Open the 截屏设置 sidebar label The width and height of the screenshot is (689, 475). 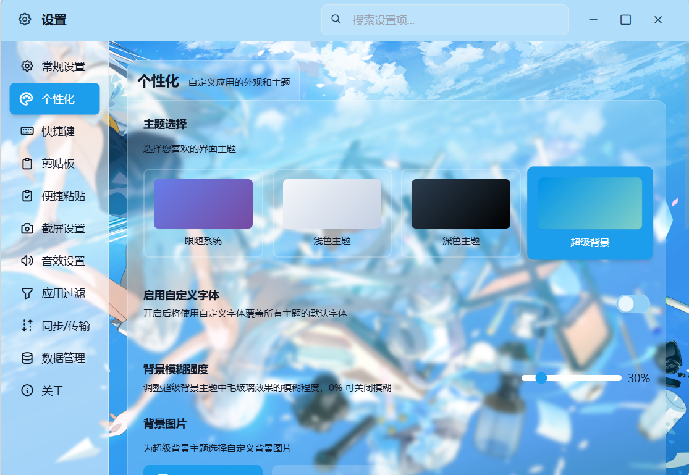(x=63, y=229)
